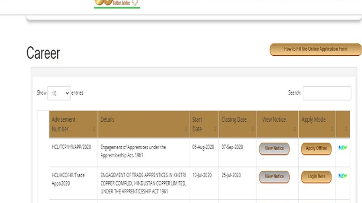Sort by Apply Mode column arrows
This screenshot has width=362, height=203.
coord(332,129)
